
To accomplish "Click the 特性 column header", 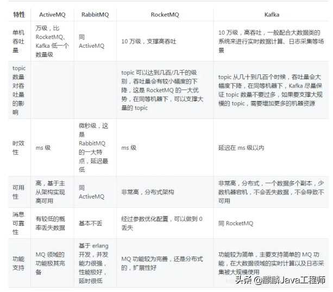I will [x=19, y=15].
